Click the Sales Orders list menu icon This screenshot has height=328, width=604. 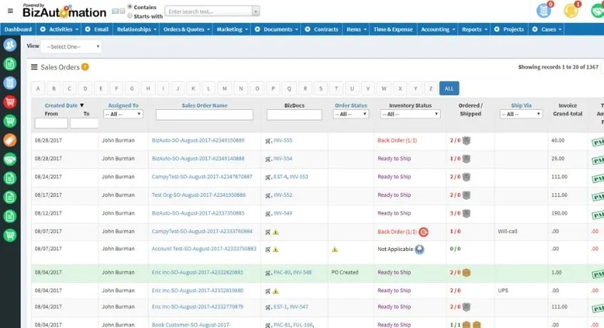[x=34, y=67]
